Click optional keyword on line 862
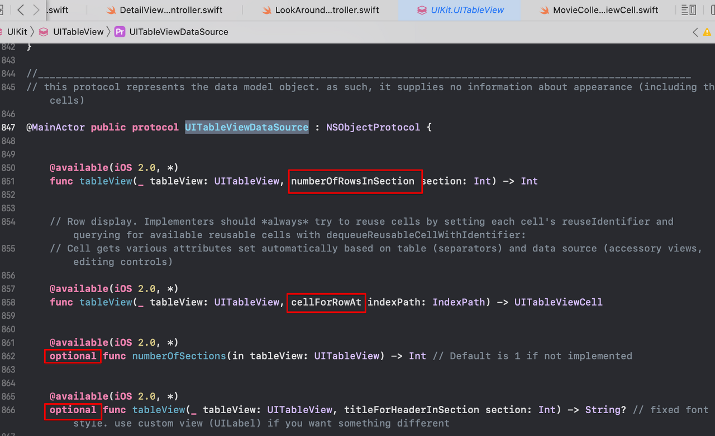Viewport: 715px width, 436px height. pyautogui.click(x=73, y=356)
